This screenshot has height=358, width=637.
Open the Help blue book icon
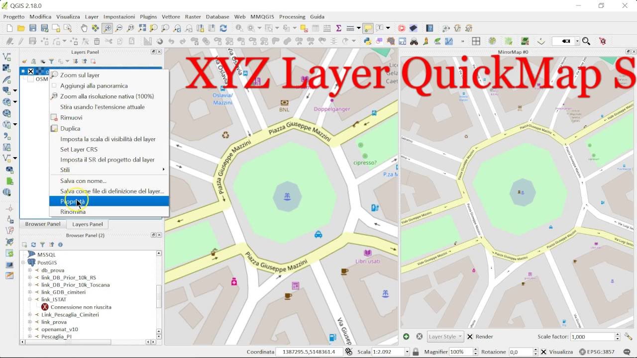tap(429, 28)
